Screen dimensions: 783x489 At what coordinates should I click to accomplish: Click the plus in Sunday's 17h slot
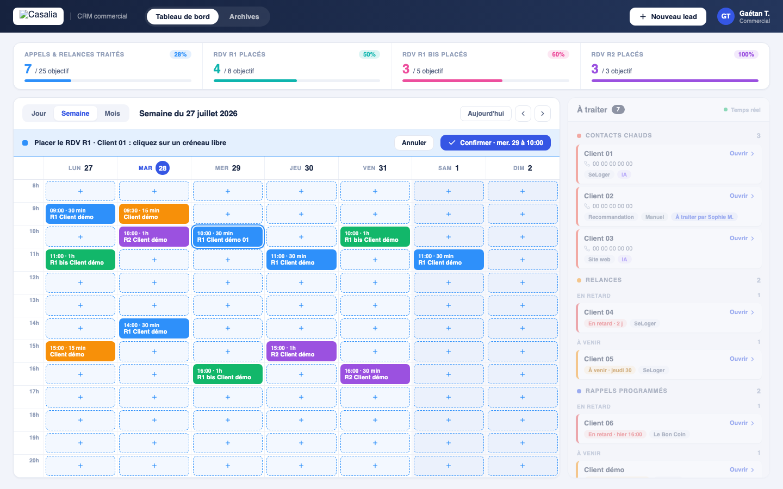(x=523, y=397)
